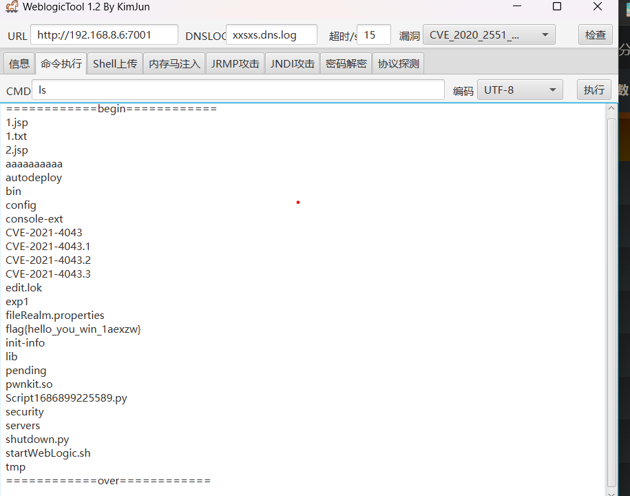Click the output line 'startWebLogic.sh'
Viewport: 630px width, 496px height.
tap(48, 453)
